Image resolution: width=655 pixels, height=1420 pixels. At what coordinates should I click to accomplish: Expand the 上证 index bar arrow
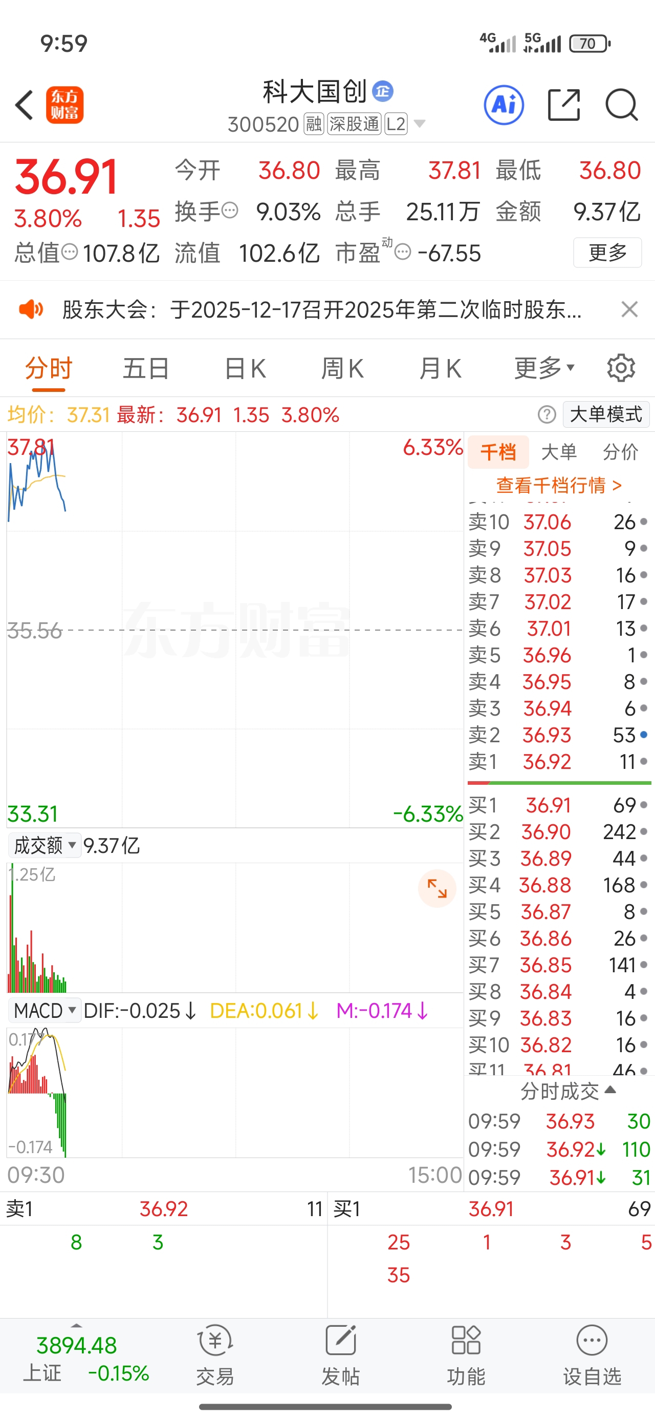point(77,1325)
